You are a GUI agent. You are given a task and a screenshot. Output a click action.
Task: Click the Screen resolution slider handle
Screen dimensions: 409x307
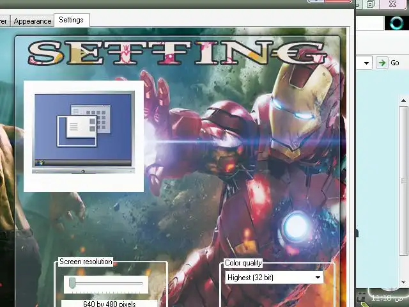click(72, 283)
